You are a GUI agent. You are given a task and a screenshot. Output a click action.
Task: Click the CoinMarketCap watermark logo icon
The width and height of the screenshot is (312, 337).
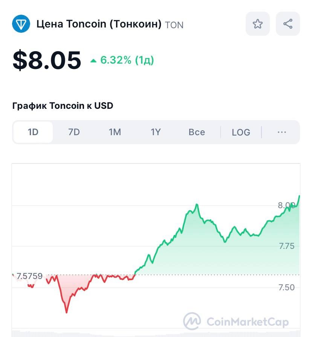click(192, 321)
